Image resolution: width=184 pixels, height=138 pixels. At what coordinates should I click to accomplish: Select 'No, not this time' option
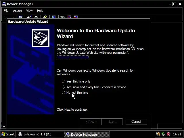pos(75,93)
